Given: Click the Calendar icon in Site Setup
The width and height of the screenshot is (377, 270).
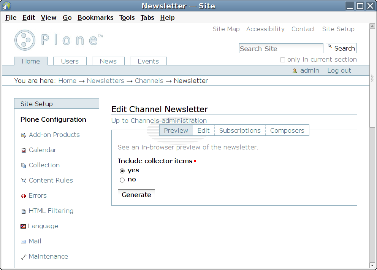Looking at the screenshot, I should (x=24, y=150).
